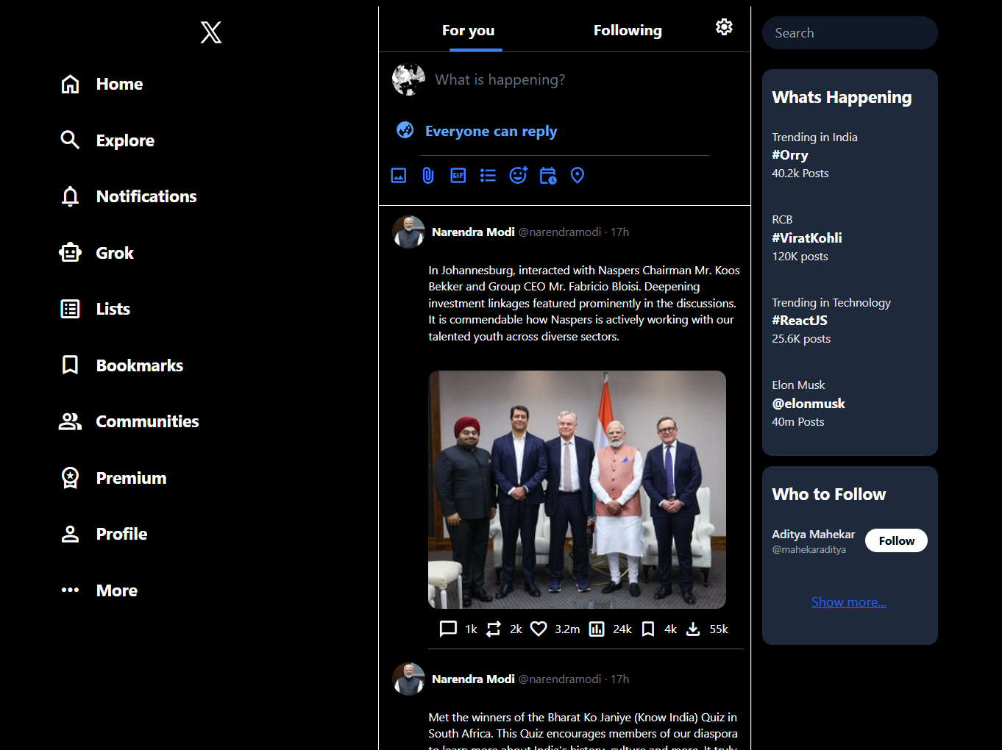1002x750 pixels.
Task: Open Aditya Mahekar's profile name
Action: (814, 534)
